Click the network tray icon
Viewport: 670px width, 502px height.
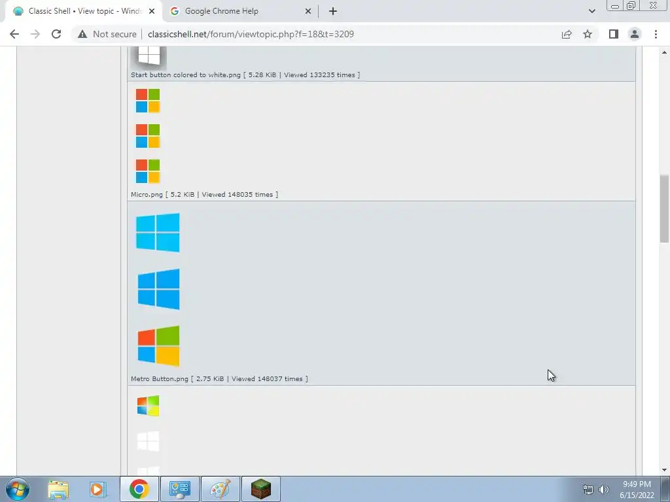(588, 490)
